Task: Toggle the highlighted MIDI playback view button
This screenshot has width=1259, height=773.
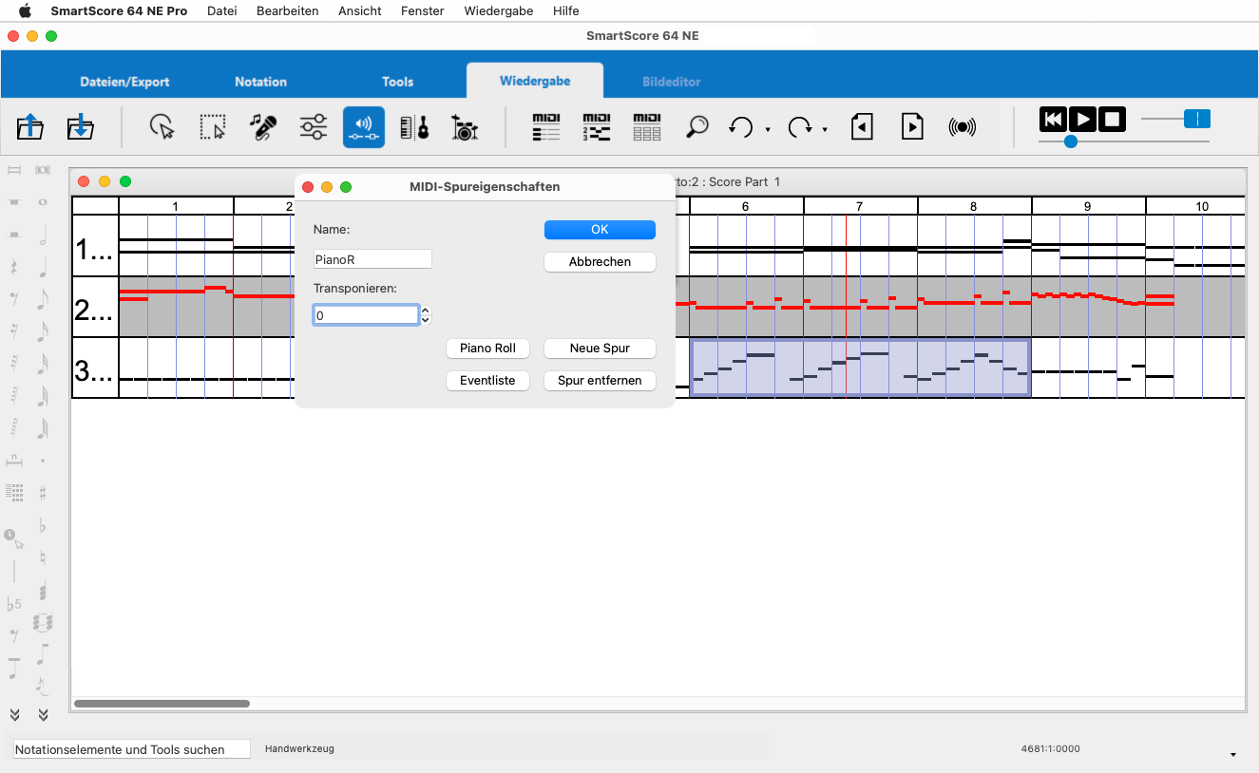Action: [x=363, y=127]
